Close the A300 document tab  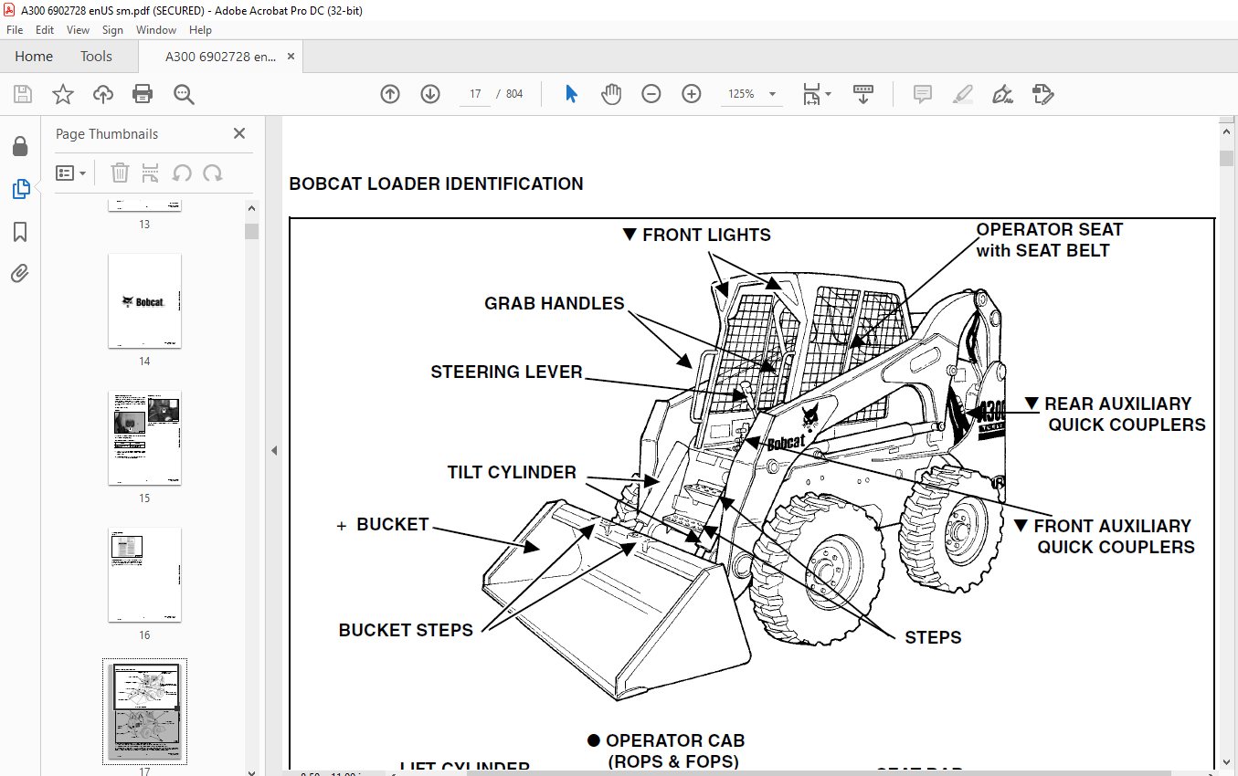[291, 57]
